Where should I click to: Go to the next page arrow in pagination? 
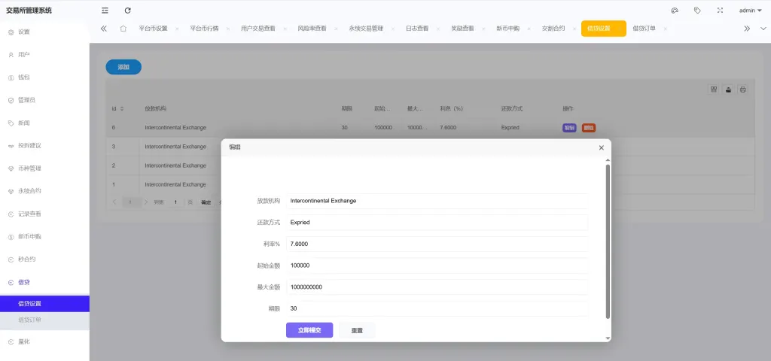coord(146,202)
